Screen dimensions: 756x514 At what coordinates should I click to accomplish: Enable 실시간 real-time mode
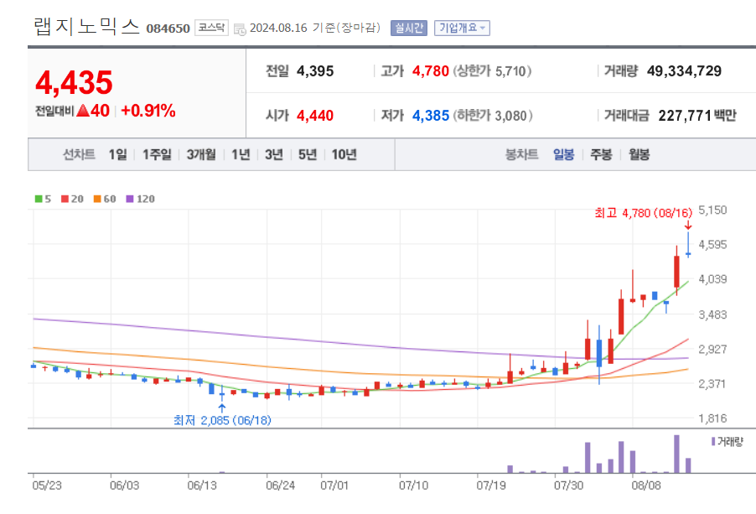409,26
